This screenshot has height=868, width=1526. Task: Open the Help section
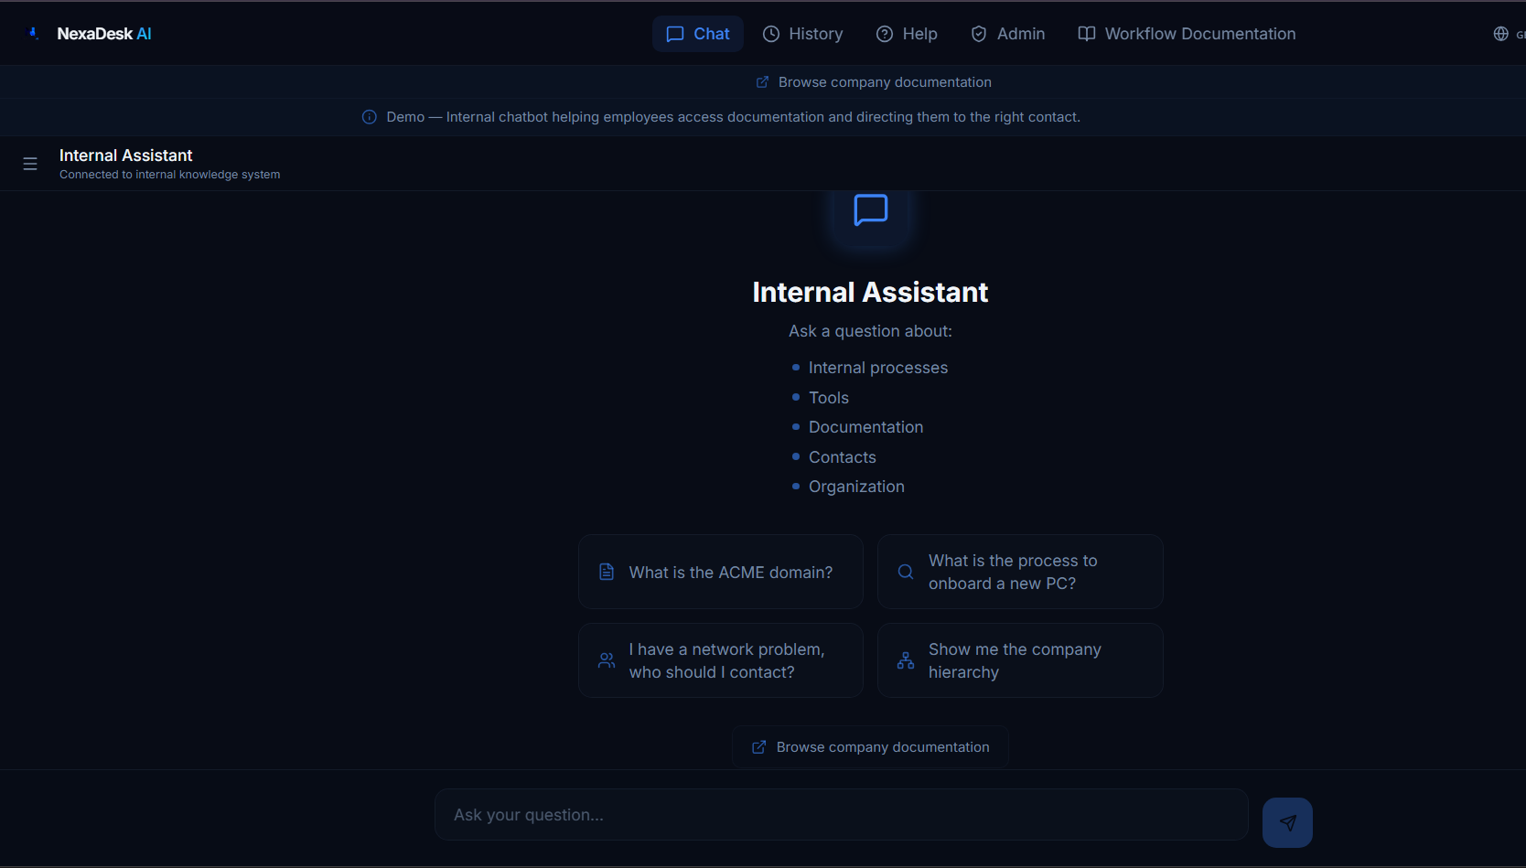coord(906,34)
